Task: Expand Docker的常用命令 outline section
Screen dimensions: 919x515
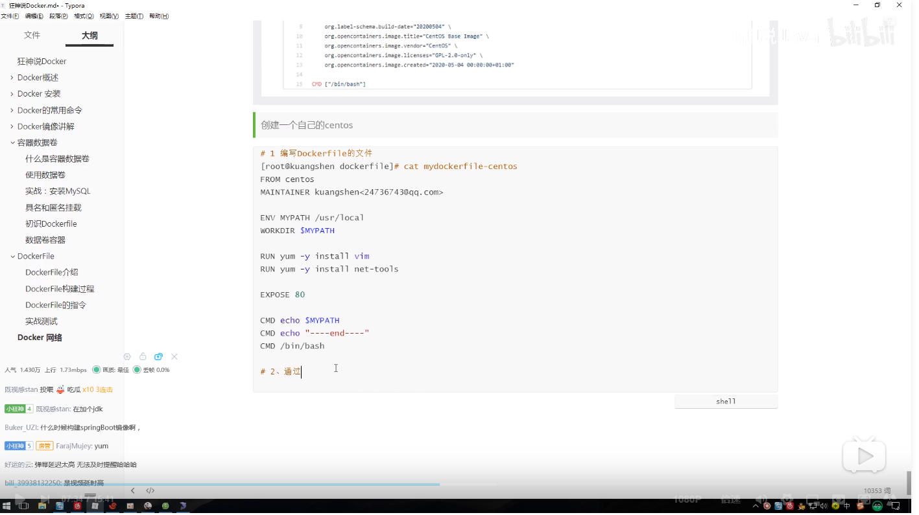Action: [12, 110]
